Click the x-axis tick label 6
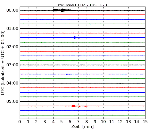This screenshot has height=132, width=165. coord(70,122)
